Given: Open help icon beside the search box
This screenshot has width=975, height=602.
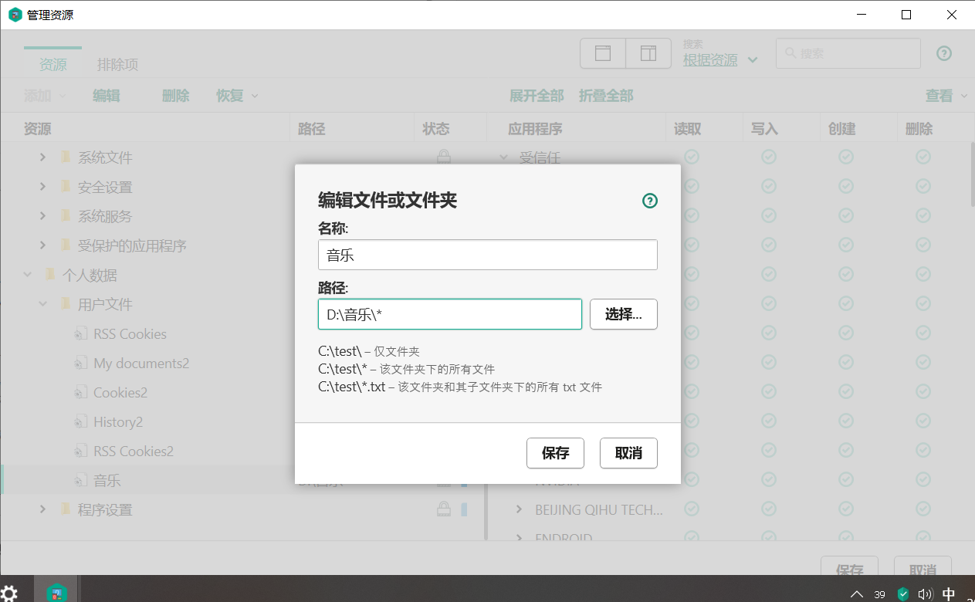Looking at the screenshot, I should (x=944, y=53).
